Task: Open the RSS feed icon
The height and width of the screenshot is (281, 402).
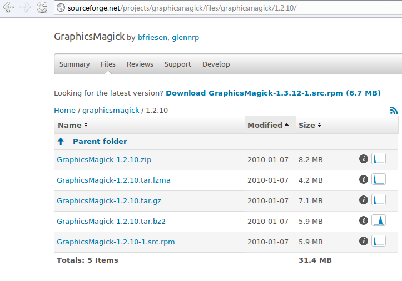Action: [x=394, y=110]
